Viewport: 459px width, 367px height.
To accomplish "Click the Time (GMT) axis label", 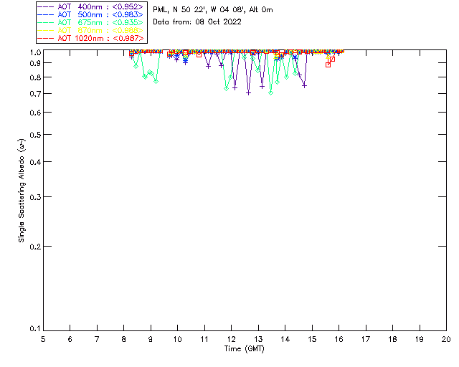I will tap(244, 348).
